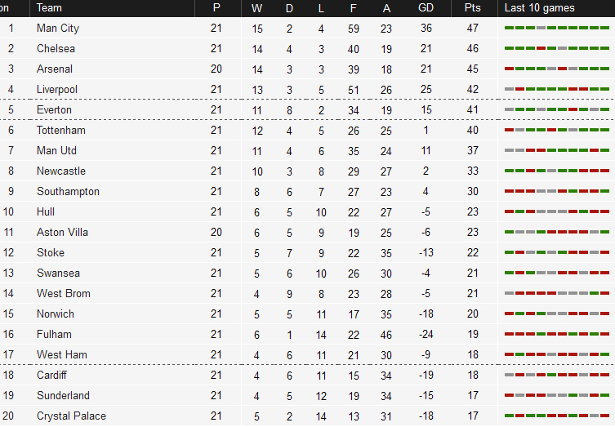Click the Aston Villa team name

point(62,232)
